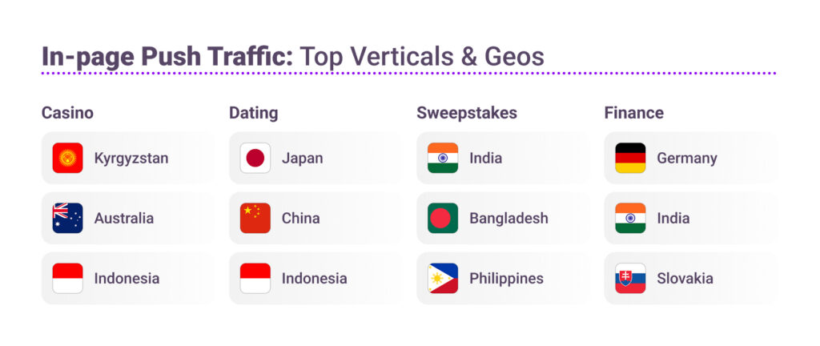Click the Casino column heading

(67, 113)
